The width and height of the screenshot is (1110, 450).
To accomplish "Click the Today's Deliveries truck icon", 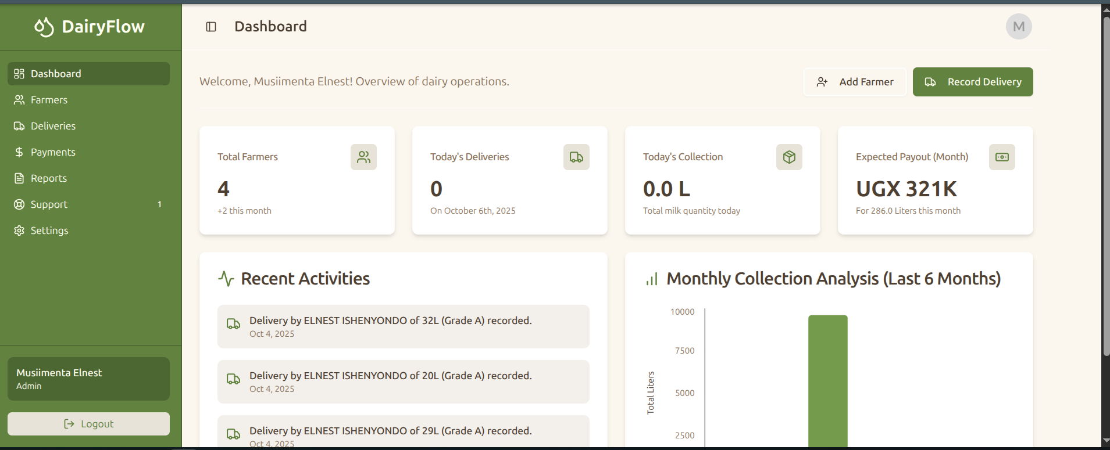I will coord(576,157).
